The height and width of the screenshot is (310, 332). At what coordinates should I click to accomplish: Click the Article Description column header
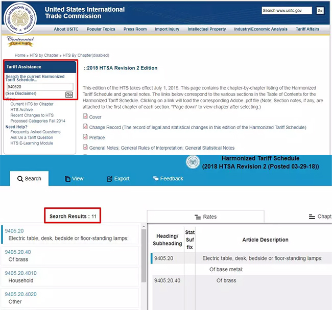pos(265,240)
